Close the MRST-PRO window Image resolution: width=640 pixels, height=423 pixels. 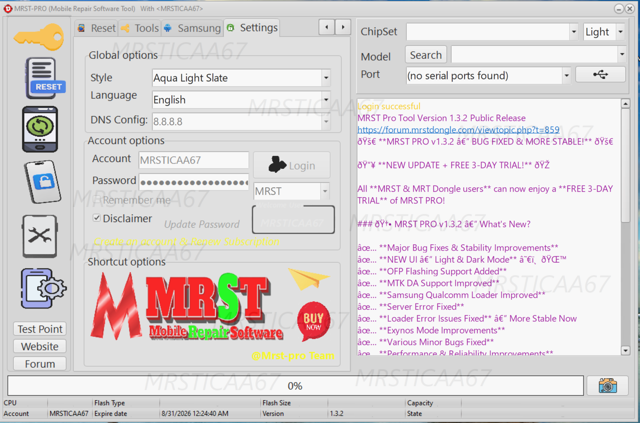[x=630, y=9]
